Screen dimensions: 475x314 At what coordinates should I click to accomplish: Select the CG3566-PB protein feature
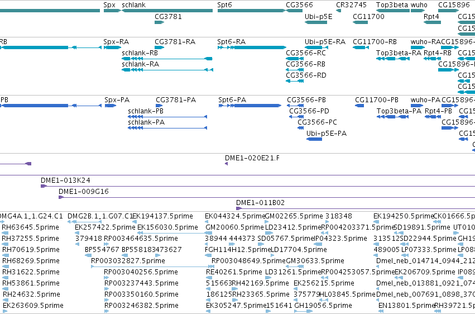point(295,106)
